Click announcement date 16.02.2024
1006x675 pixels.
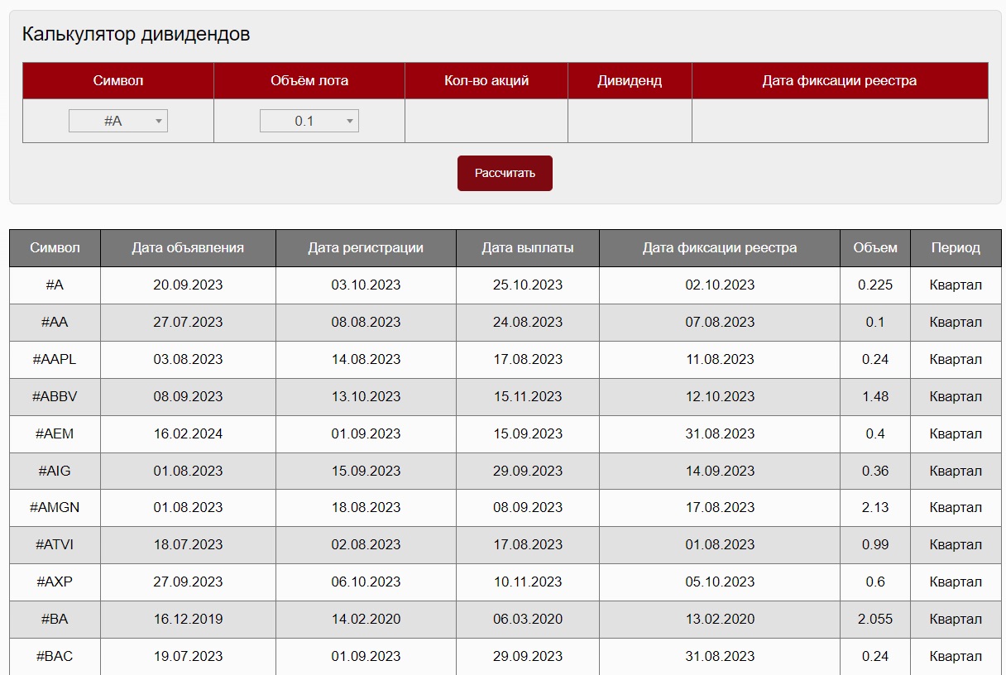188,433
